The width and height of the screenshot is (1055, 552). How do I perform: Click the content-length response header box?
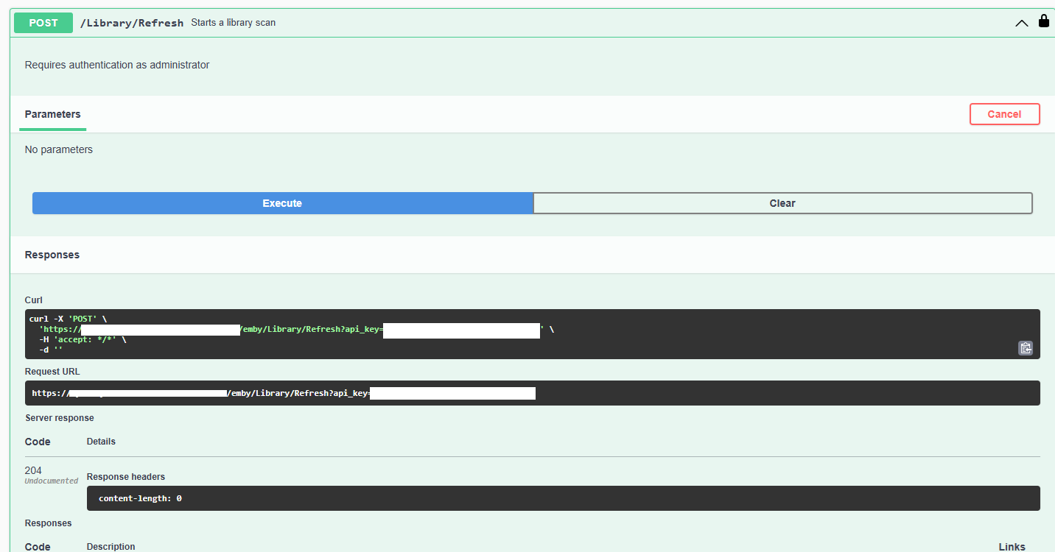click(563, 498)
